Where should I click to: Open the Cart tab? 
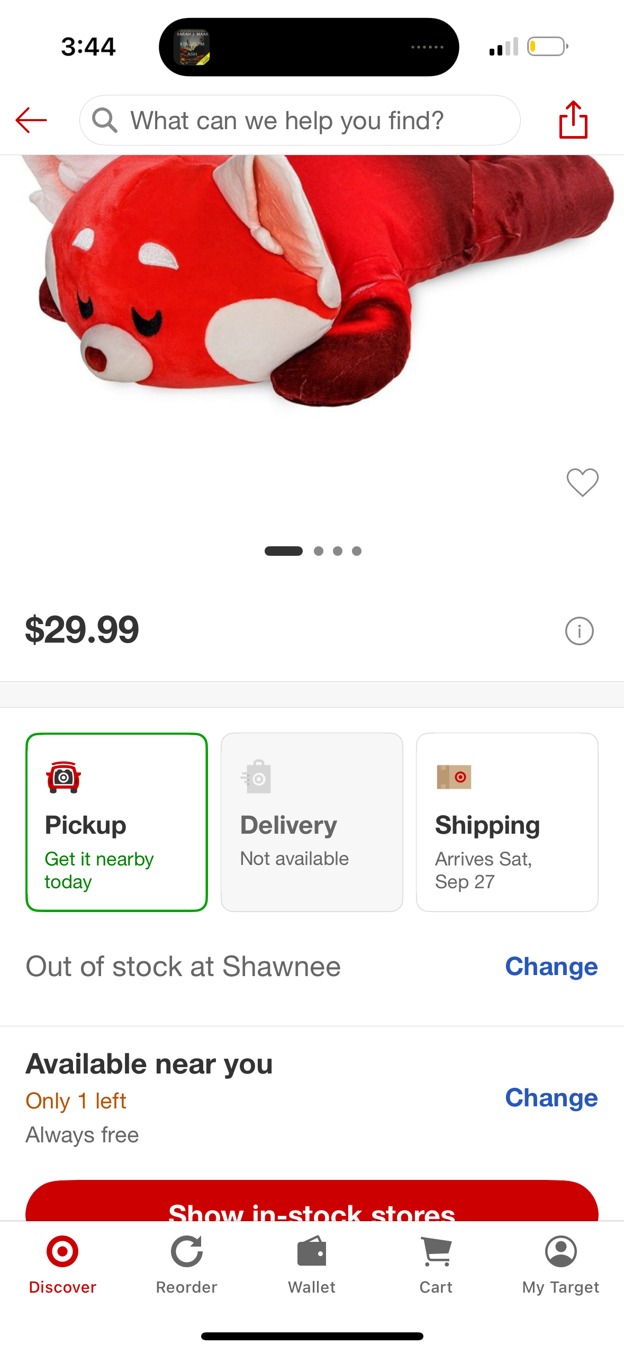pos(436,1264)
